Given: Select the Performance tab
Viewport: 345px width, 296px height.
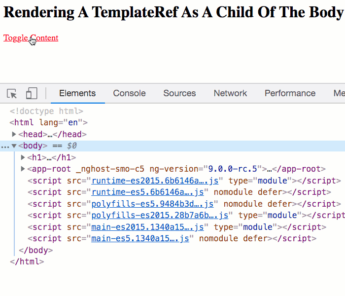Looking at the screenshot, I should pos(290,93).
